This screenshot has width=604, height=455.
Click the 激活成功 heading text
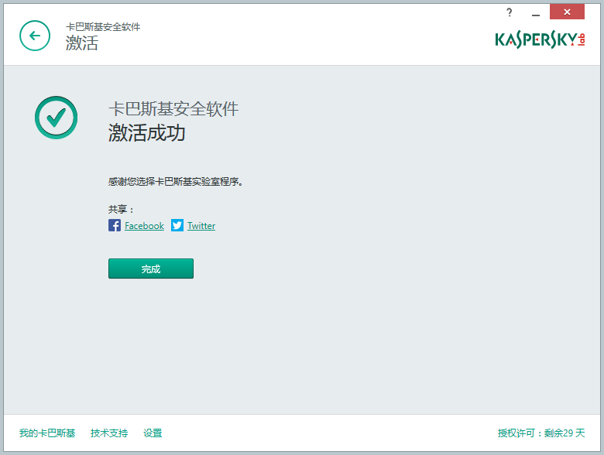coord(147,133)
